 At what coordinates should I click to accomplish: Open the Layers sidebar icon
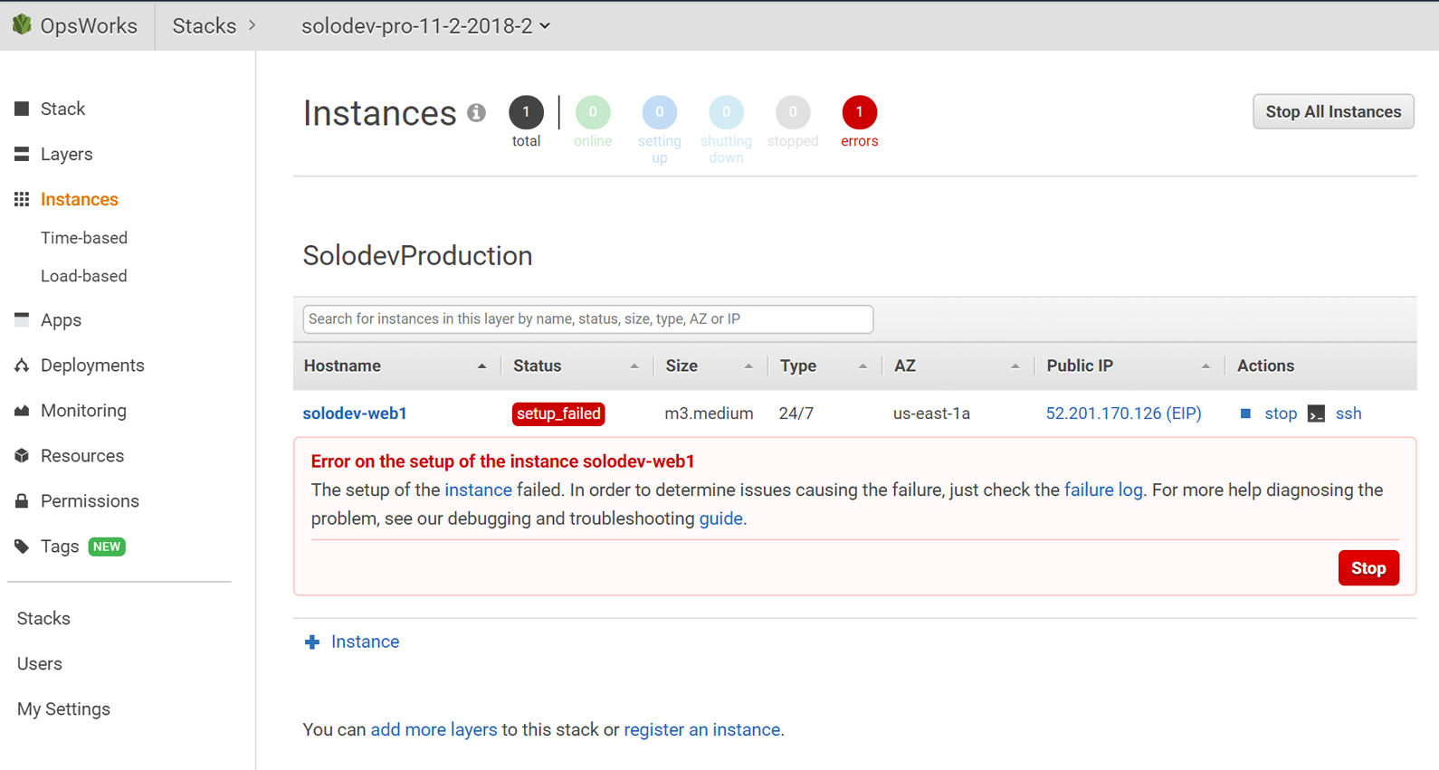(x=22, y=154)
